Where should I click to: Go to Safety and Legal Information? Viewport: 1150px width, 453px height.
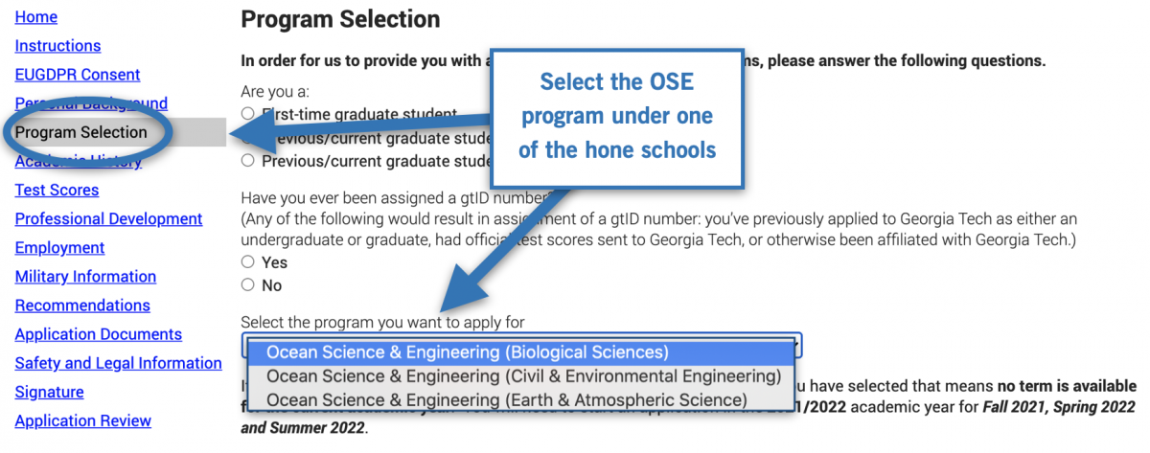(x=118, y=363)
